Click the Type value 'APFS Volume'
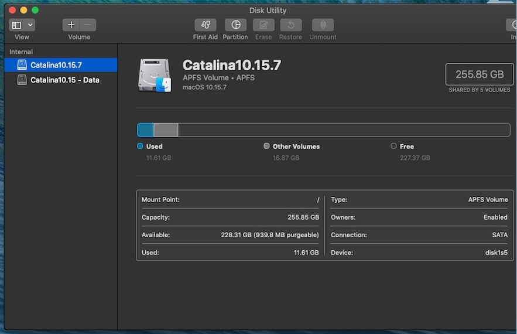The height and width of the screenshot is (334, 517). [x=488, y=200]
